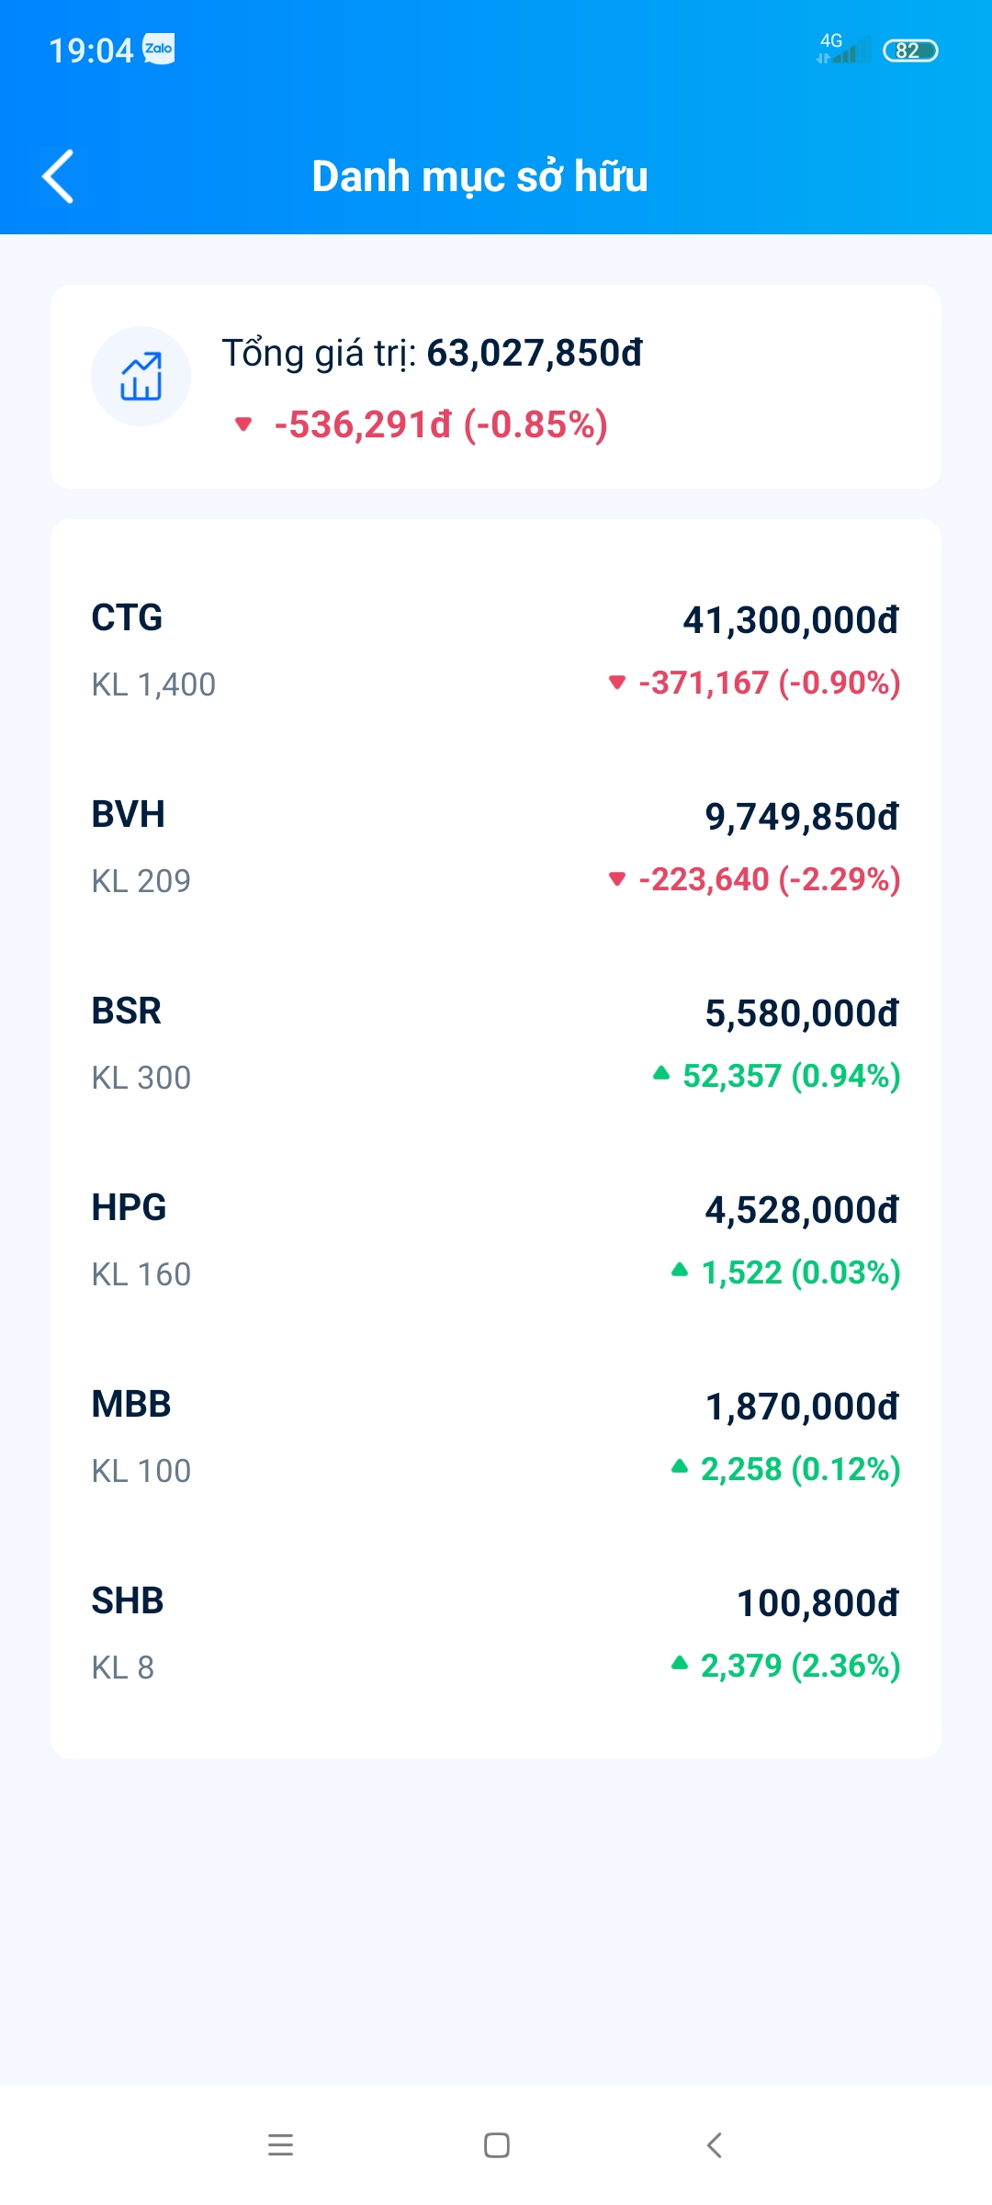Select the BSR stock row
Image resolution: width=992 pixels, height=2205 pixels.
(496, 1044)
